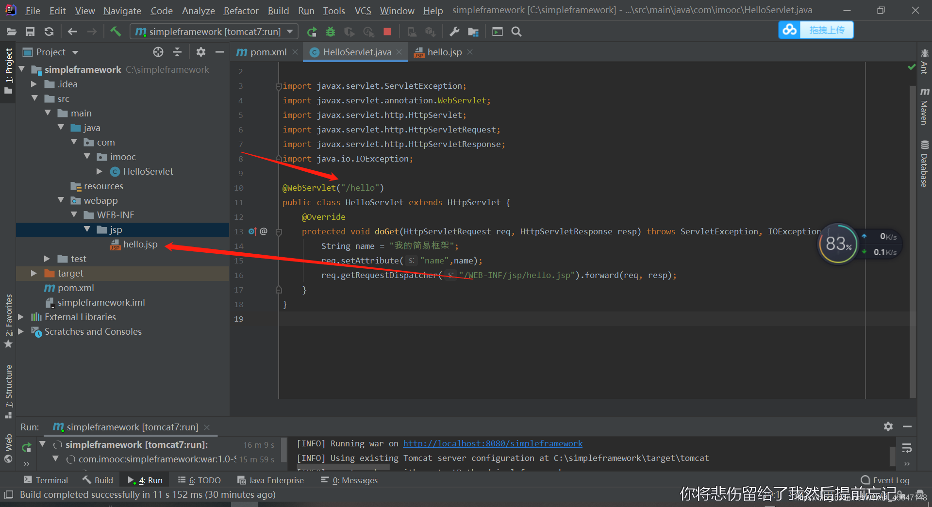This screenshot has height=507, width=932.
Task: Toggle the Database side panel
Action: 924,164
